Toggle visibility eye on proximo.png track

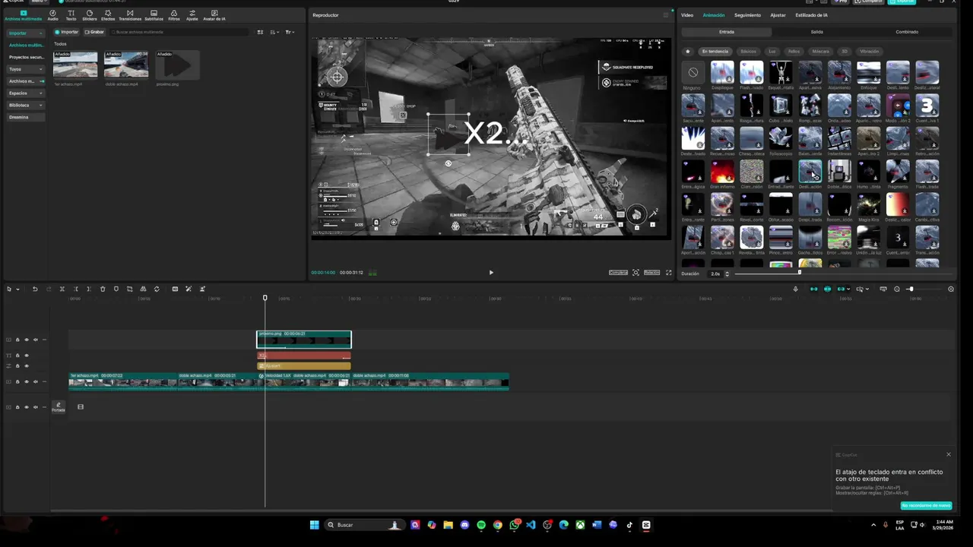(27, 340)
